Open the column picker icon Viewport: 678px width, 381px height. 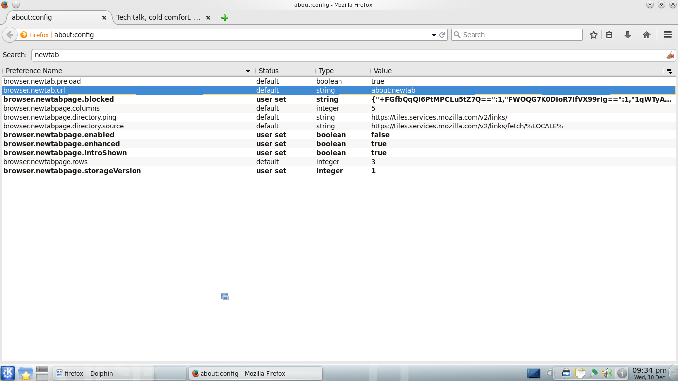[669, 71]
